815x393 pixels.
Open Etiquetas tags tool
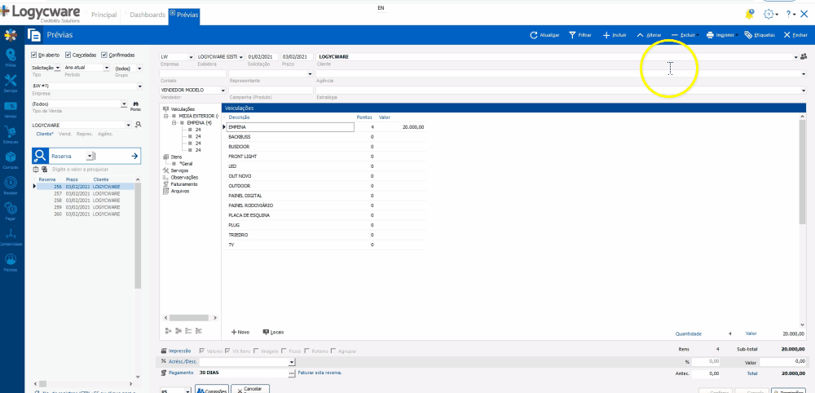pos(748,35)
